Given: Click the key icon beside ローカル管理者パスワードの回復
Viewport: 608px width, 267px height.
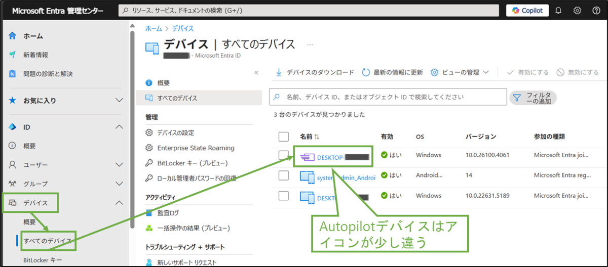Looking at the screenshot, I should pyautogui.click(x=149, y=178).
